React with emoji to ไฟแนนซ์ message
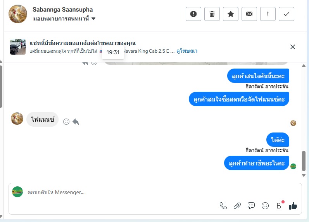 point(66,122)
